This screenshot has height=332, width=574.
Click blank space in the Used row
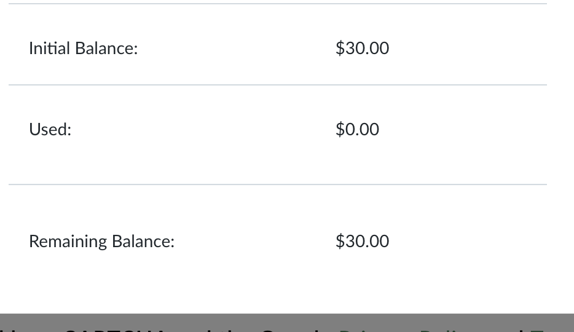(234, 130)
